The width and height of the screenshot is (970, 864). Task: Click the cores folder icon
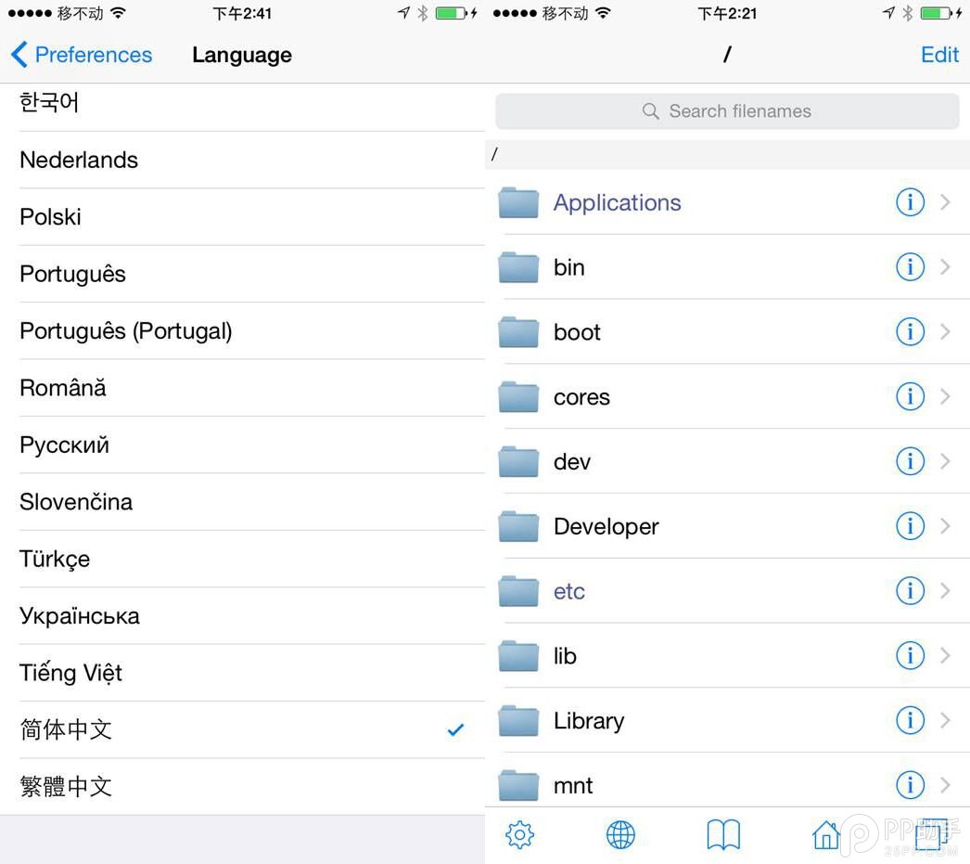coord(518,396)
